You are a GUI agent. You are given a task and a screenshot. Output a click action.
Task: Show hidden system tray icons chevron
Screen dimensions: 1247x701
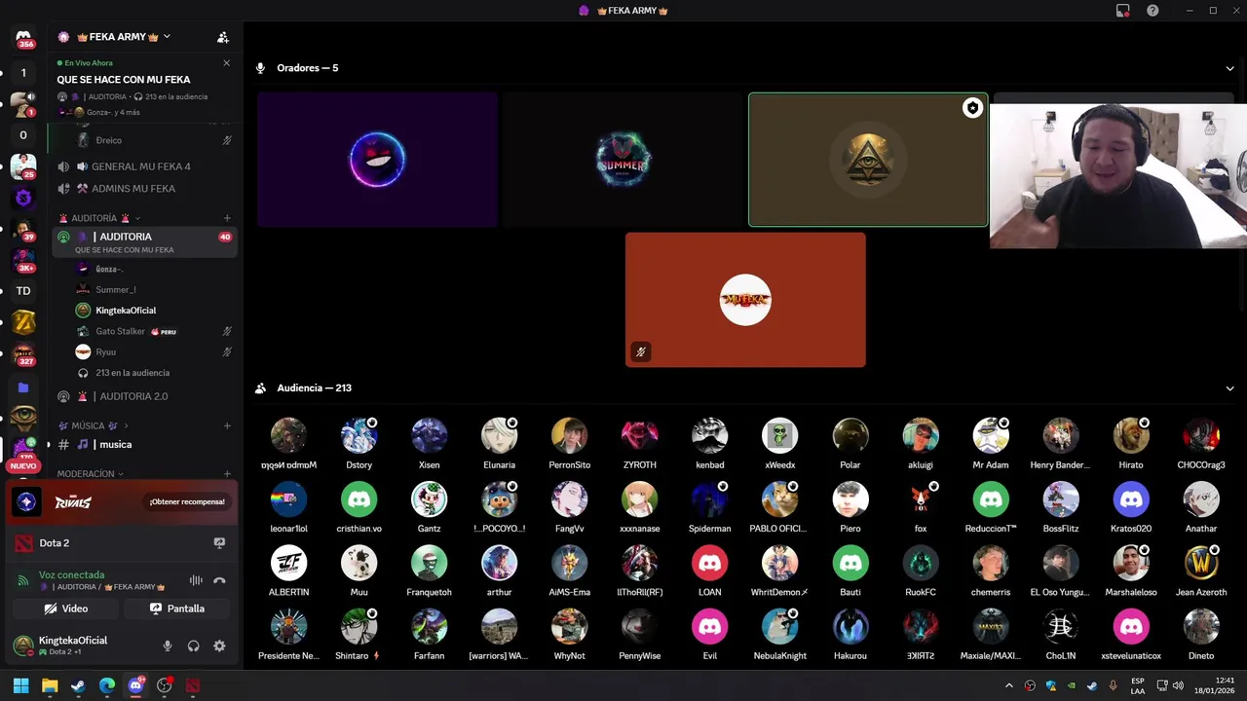pos(1008,685)
